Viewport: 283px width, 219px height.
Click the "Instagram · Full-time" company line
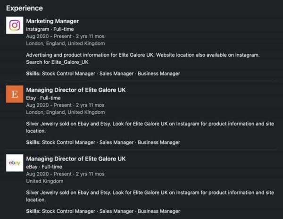pyautogui.click(x=49, y=29)
